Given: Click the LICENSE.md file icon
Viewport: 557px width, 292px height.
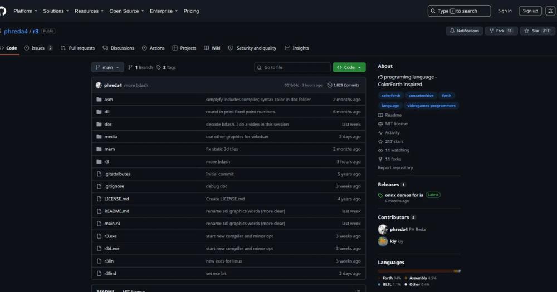Looking at the screenshot, I should pyautogui.click(x=99, y=199).
